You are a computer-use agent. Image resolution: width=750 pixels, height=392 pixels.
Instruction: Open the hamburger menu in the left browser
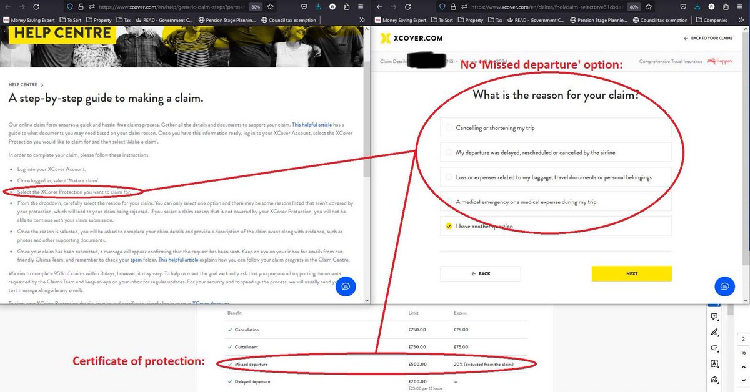[x=362, y=6]
